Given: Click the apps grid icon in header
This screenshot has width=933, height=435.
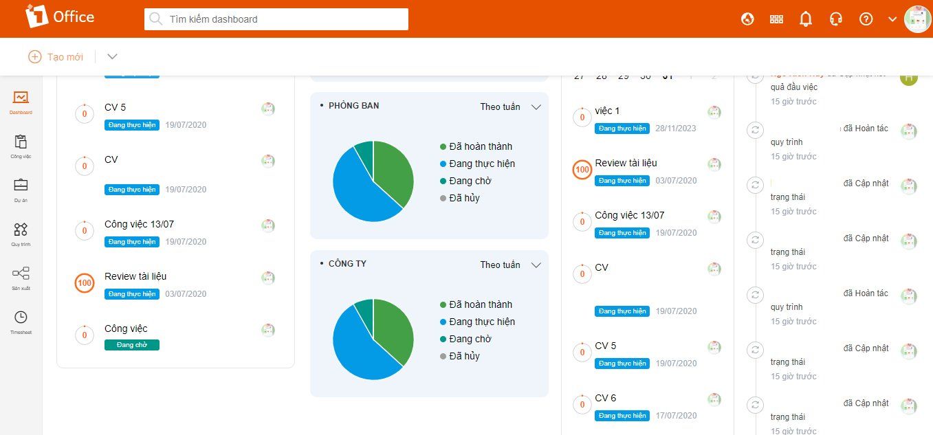Looking at the screenshot, I should coord(776,19).
